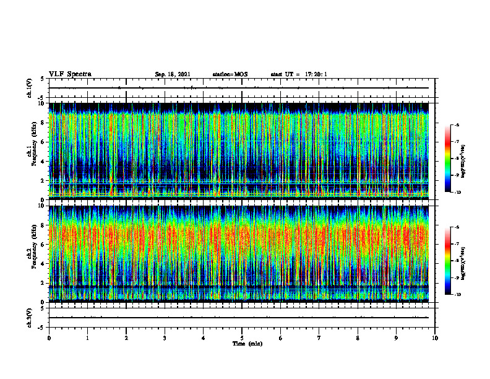Click the "-10" label on ch.2 colorbar
Screen dimensions: 490x379
(457, 295)
